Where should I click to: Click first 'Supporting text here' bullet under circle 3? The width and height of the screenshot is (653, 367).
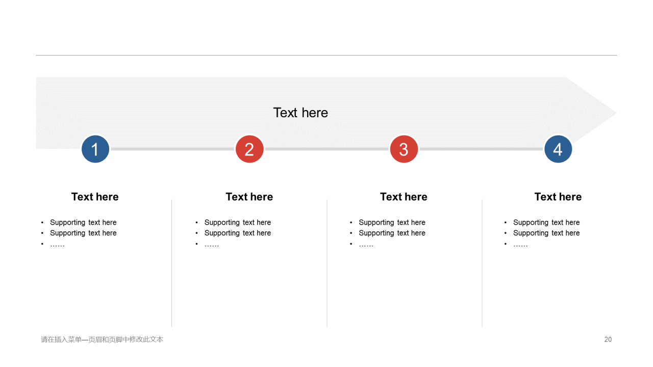click(392, 222)
